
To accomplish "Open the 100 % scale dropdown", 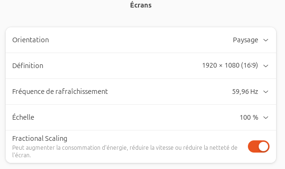I will (254, 117).
